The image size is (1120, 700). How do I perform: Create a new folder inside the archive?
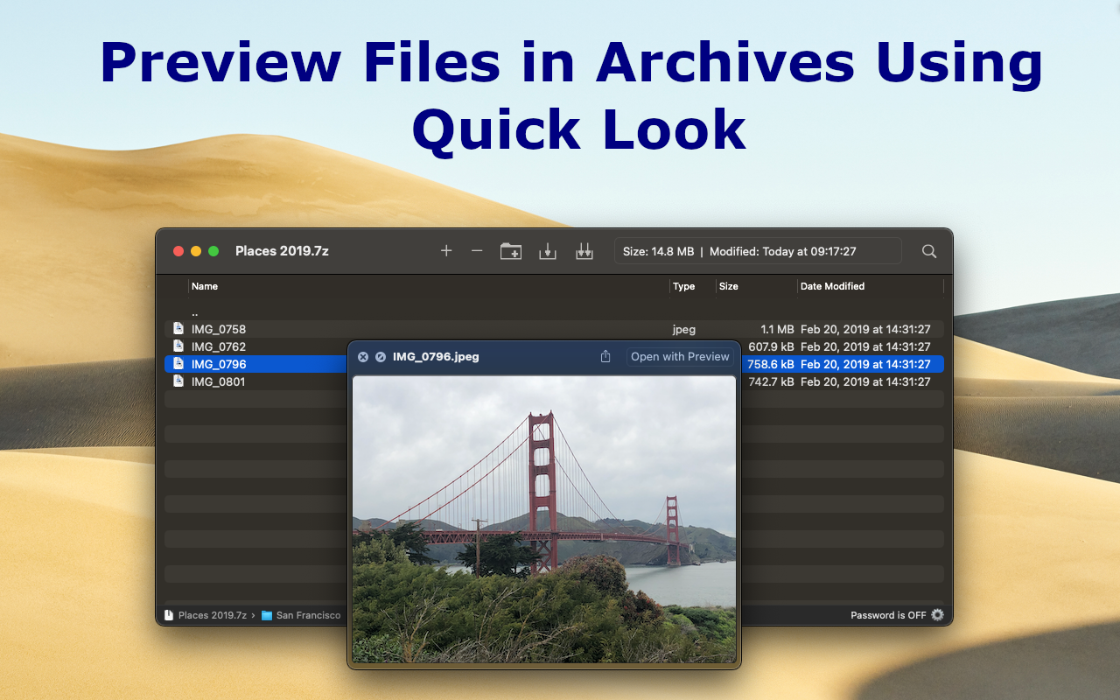click(x=511, y=251)
